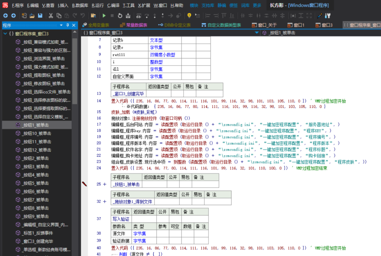Screen dimensions: 381x256
Task: Click the compile-to-exe toolbar icon
Action: [x=128, y=16]
